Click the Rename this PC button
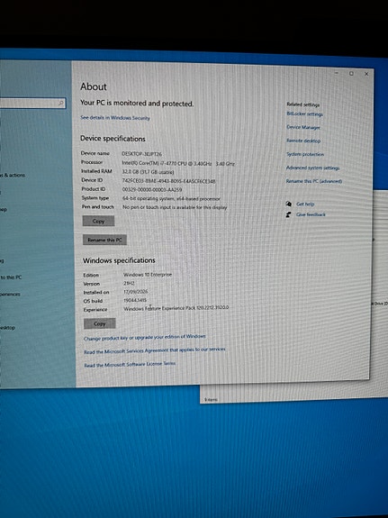Image resolution: width=388 pixels, height=518 pixels. [x=104, y=240]
